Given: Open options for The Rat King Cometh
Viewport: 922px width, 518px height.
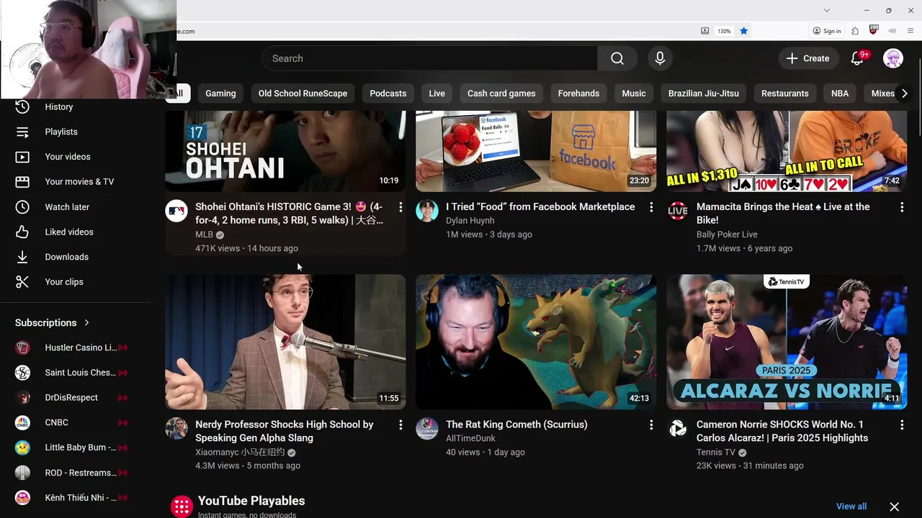Looking at the screenshot, I should click(651, 425).
